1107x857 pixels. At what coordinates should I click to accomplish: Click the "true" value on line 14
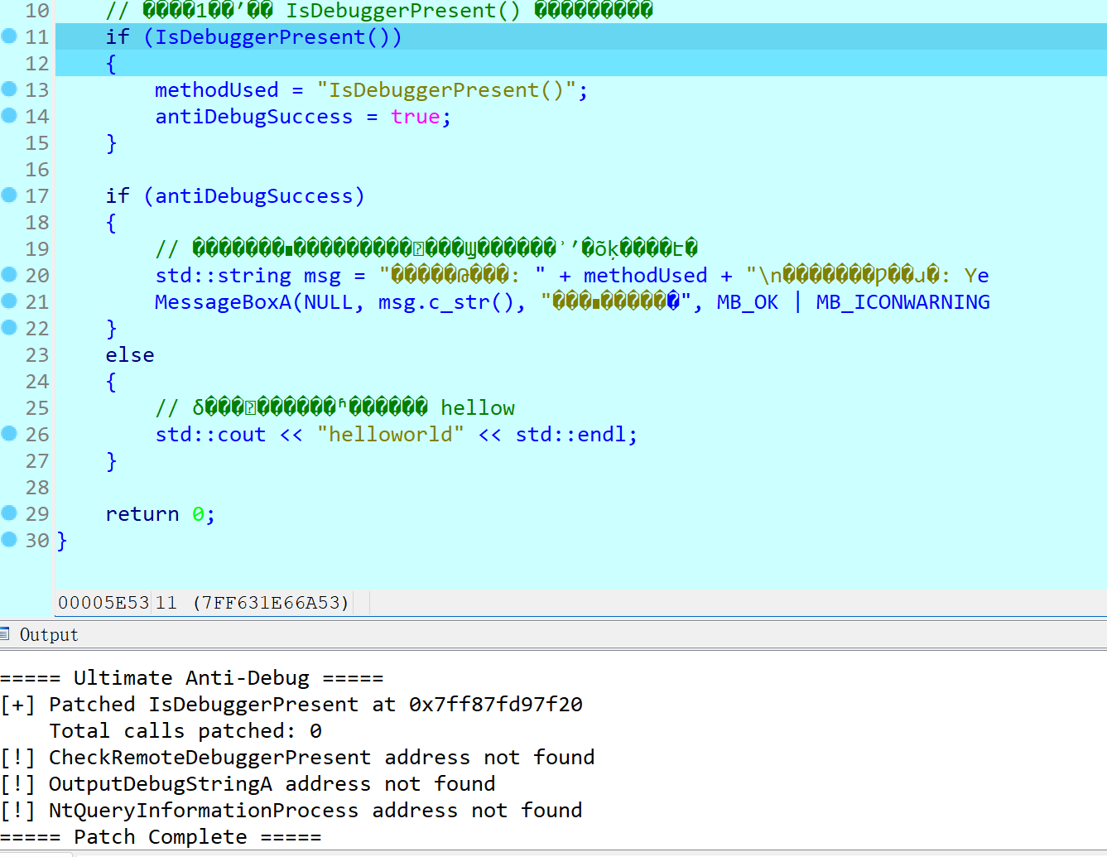click(x=416, y=117)
